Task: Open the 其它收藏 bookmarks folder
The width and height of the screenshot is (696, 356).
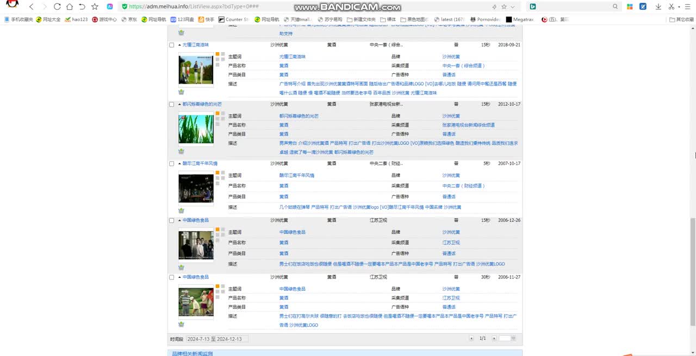Action: pyautogui.click(x=682, y=20)
